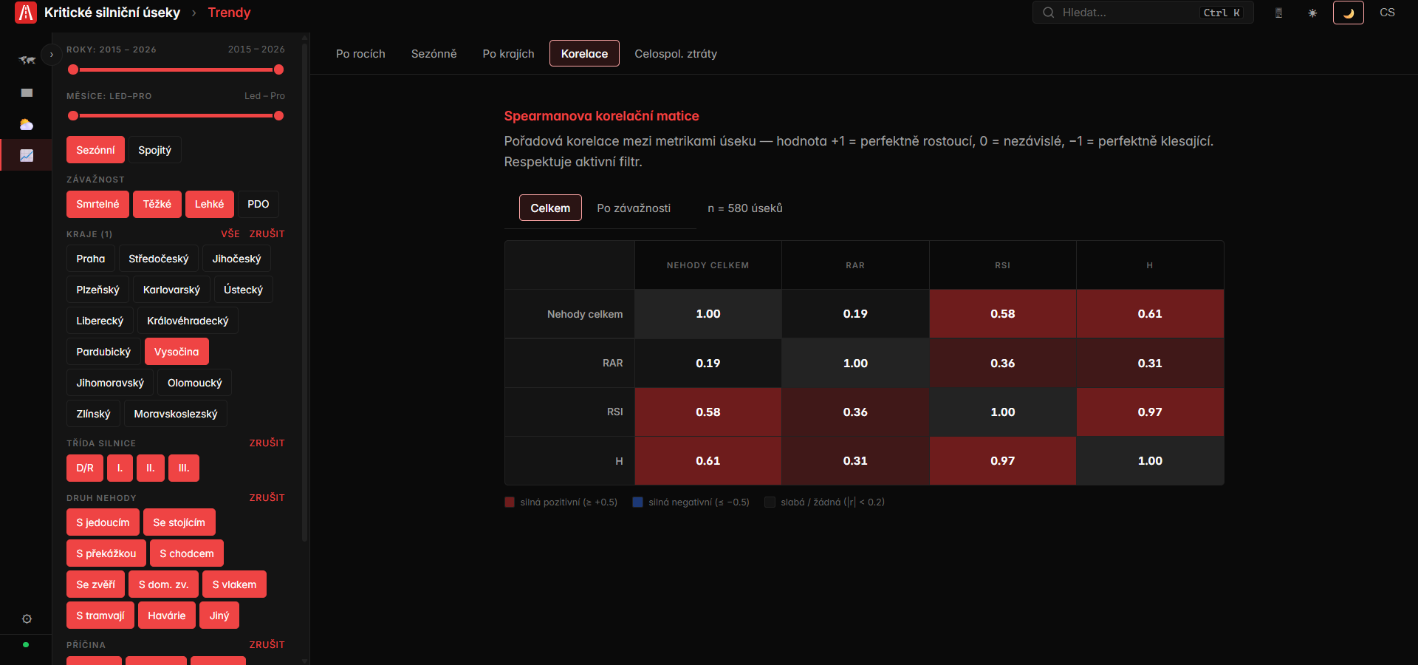Toggle Královéhradecký region filter
Viewport: 1418px width, 665px height.
tap(188, 321)
